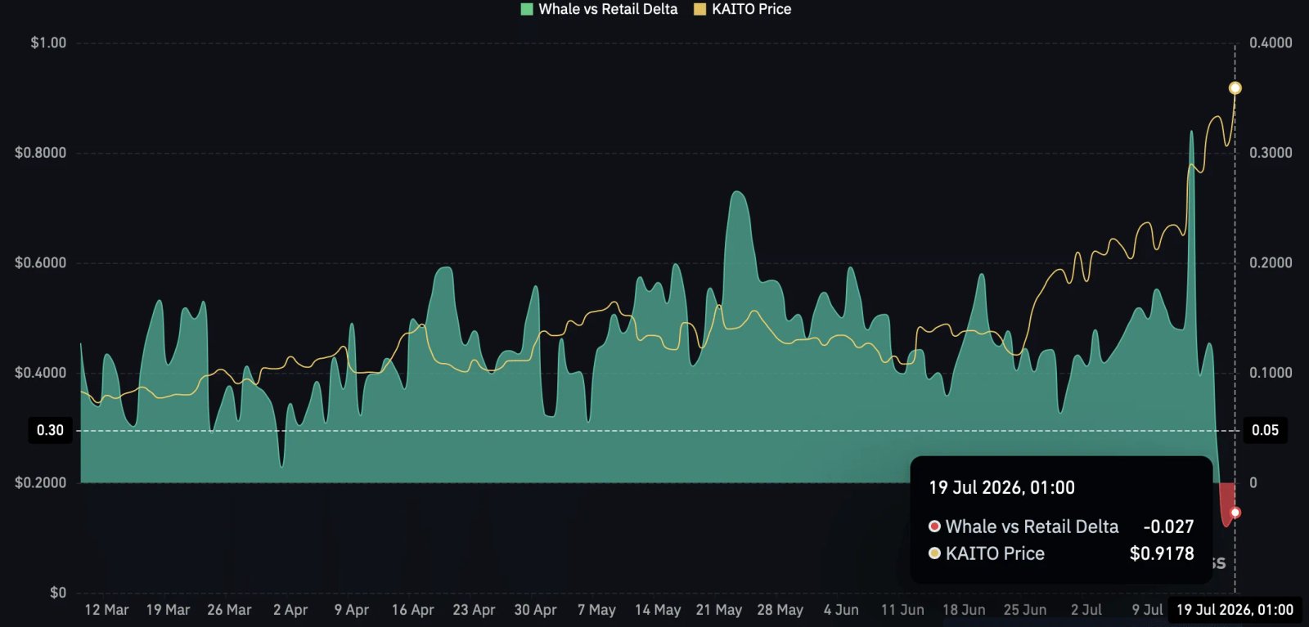Click the 0.4000 right axis label
1309x627 pixels.
pos(1271,43)
